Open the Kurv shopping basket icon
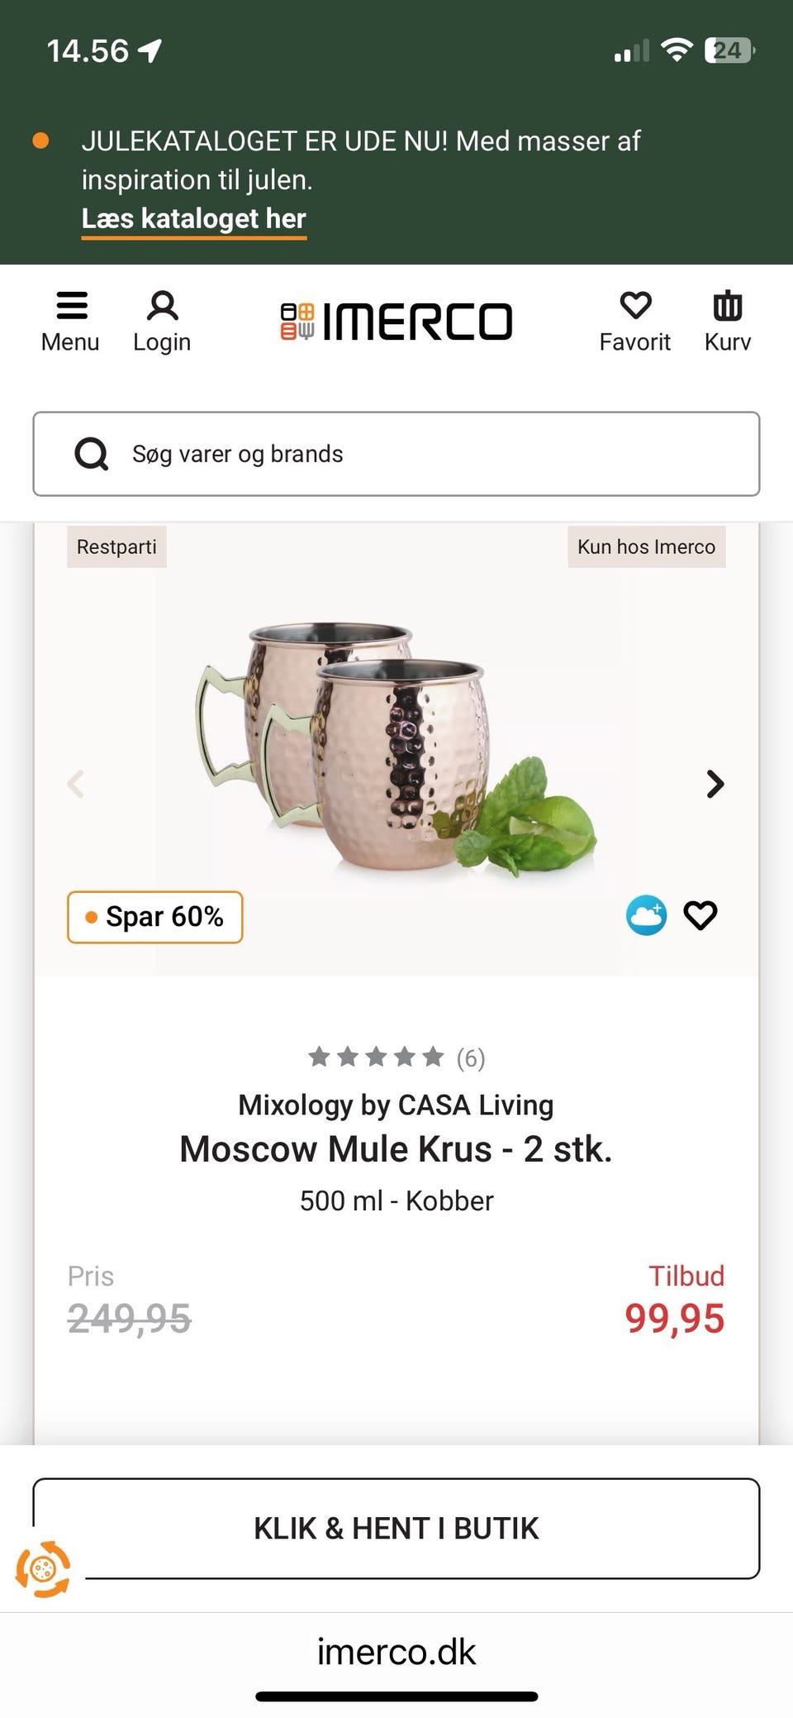Screen dimensions: 793x1718 pos(727,306)
